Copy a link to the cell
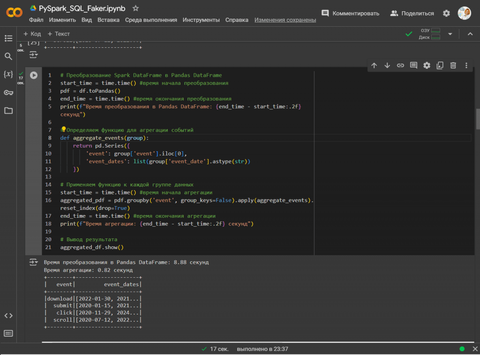 pyautogui.click(x=400, y=66)
